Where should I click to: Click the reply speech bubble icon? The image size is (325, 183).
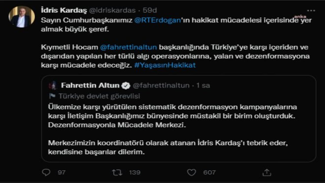coord(46,172)
